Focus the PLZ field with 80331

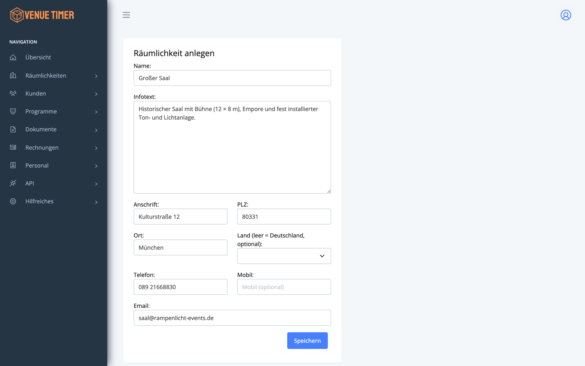[284, 217]
